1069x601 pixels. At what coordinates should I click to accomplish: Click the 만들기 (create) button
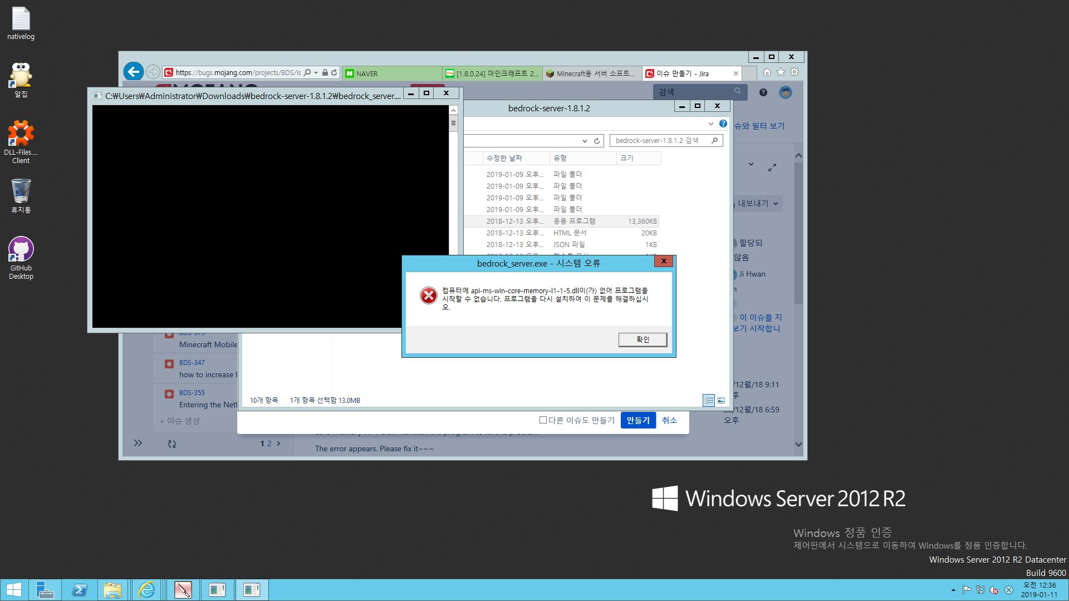[x=638, y=420]
